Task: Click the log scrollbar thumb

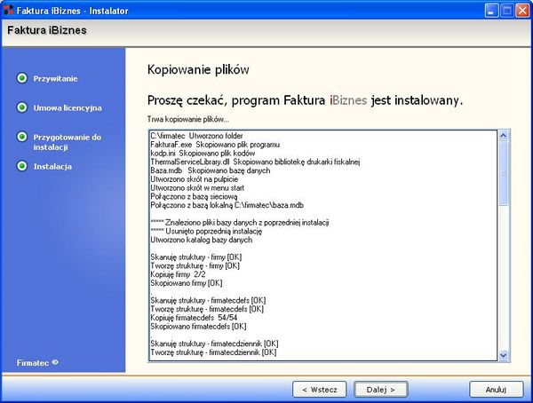Action: click(504, 173)
